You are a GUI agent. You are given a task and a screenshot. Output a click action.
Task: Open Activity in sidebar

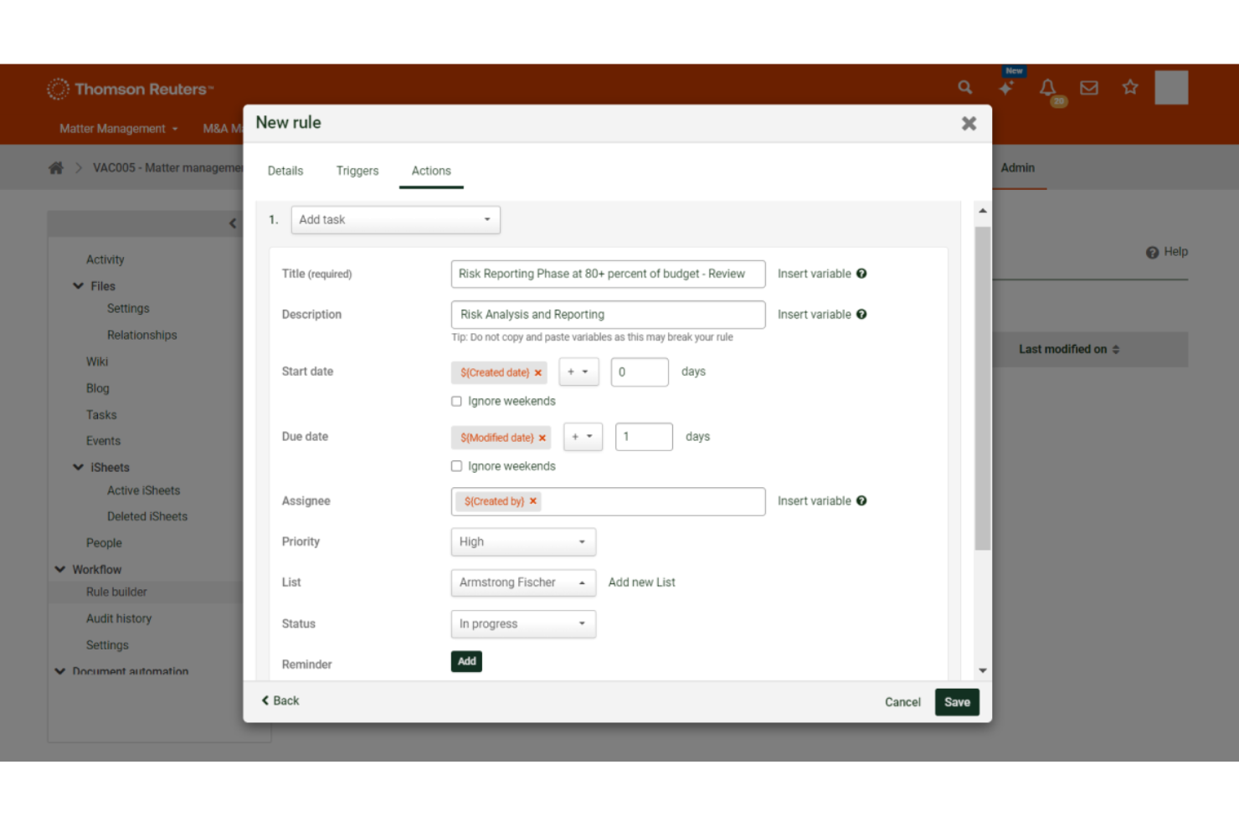click(105, 260)
